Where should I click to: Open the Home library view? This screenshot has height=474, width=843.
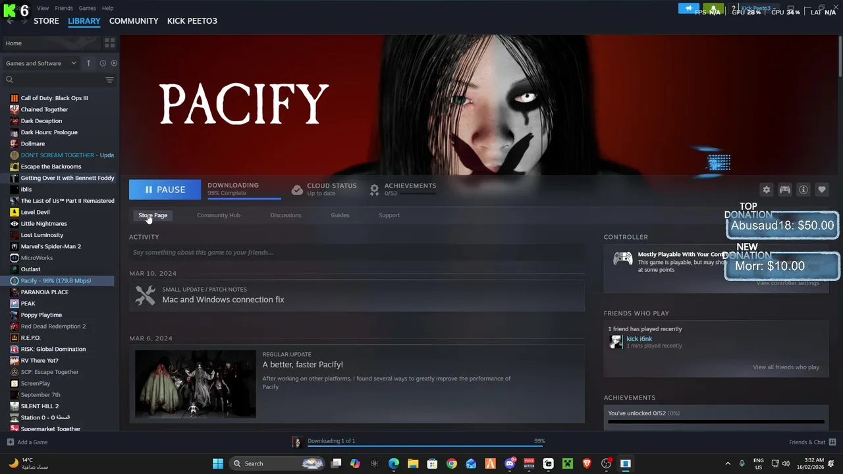[50, 43]
